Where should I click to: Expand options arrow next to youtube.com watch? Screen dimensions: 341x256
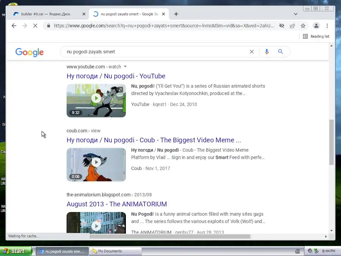click(125, 67)
